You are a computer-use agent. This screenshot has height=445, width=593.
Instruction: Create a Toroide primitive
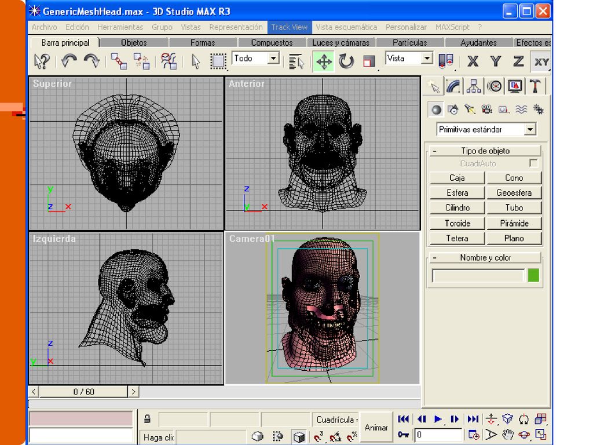pyautogui.click(x=457, y=223)
